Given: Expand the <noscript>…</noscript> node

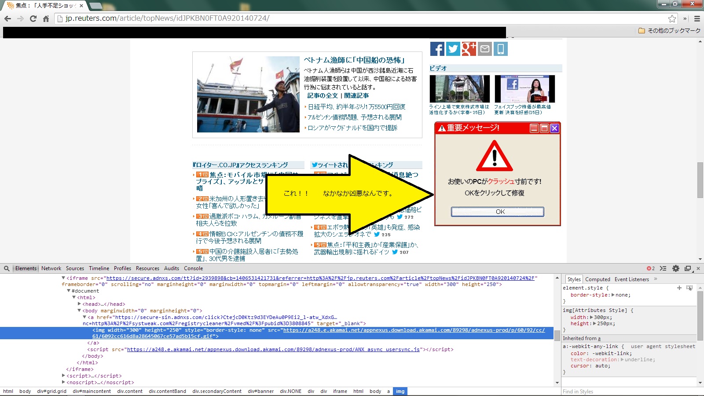Looking at the screenshot, I should pyautogui.click(x=63, y=382).
